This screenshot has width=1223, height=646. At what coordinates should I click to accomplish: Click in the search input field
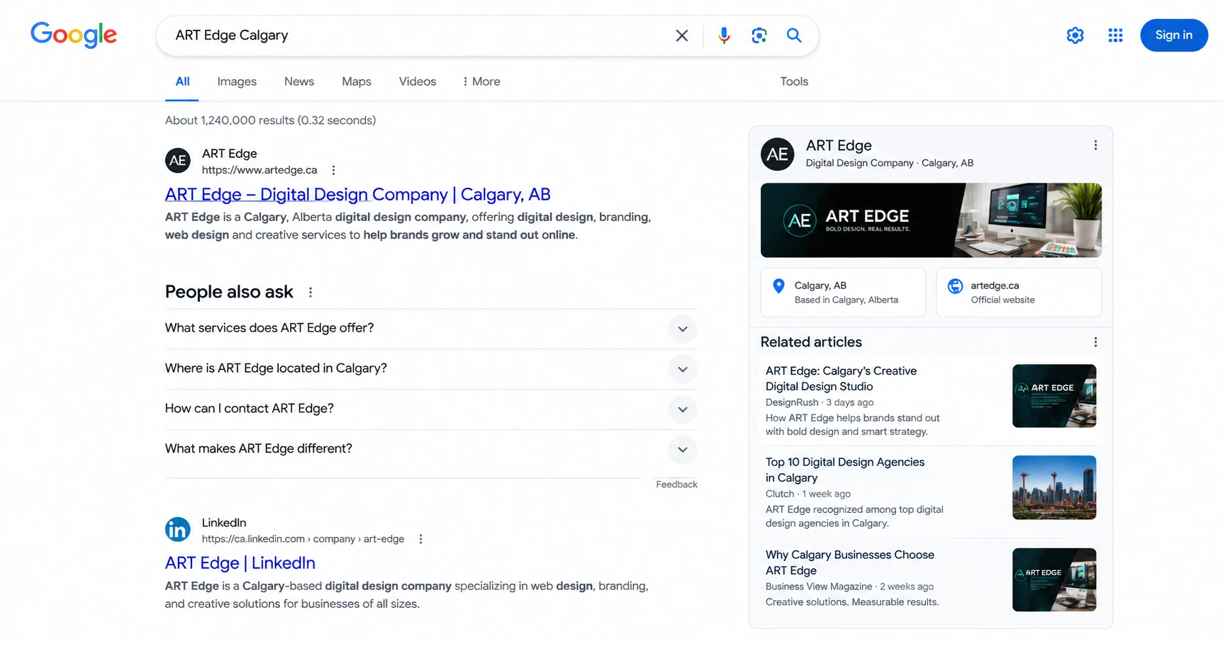[418, 35]
